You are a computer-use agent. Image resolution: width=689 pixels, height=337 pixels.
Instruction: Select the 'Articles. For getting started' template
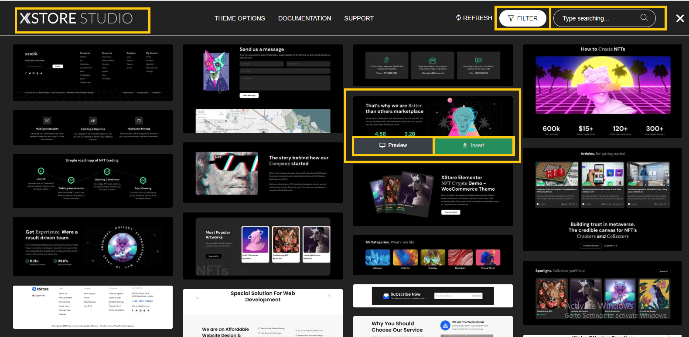coord(602,199)
